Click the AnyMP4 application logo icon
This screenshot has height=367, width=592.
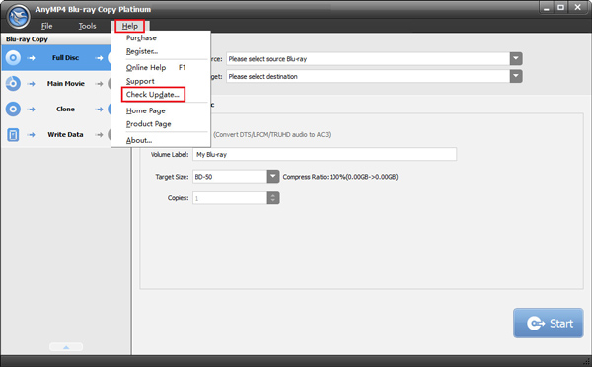pyautogui.click(x=18, y=16)
